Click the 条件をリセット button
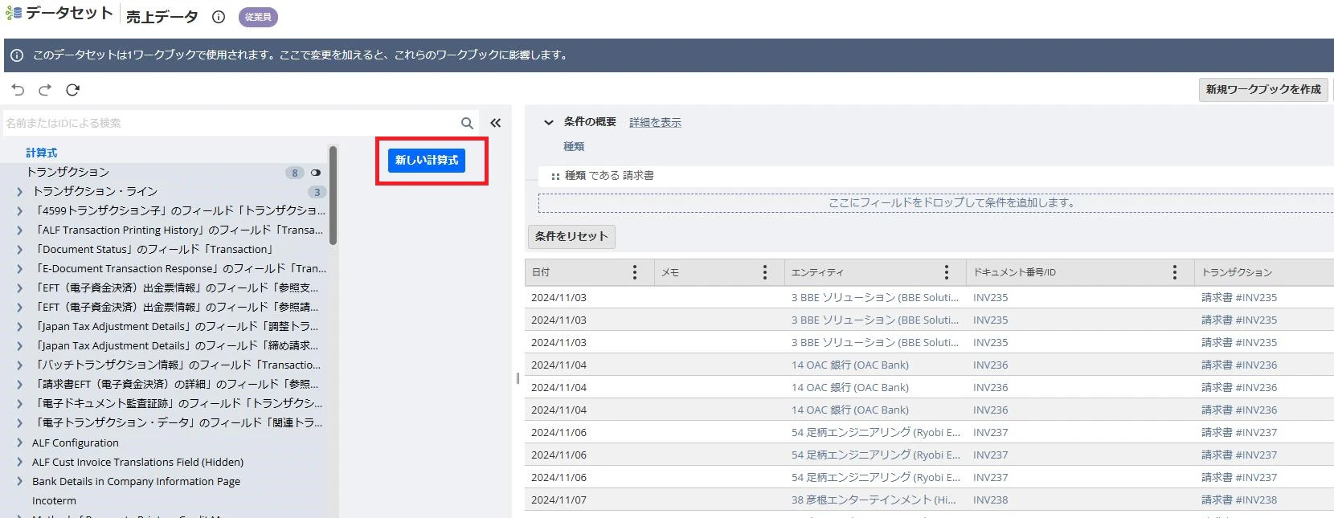The image size is (1334, 518). (571, 236)
